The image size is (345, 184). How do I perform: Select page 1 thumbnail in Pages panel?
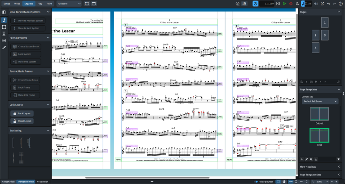(x=325, y=22)
